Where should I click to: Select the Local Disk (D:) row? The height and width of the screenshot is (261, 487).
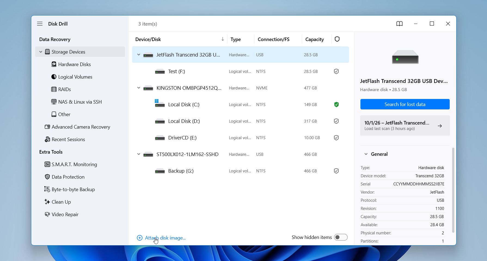240,121
